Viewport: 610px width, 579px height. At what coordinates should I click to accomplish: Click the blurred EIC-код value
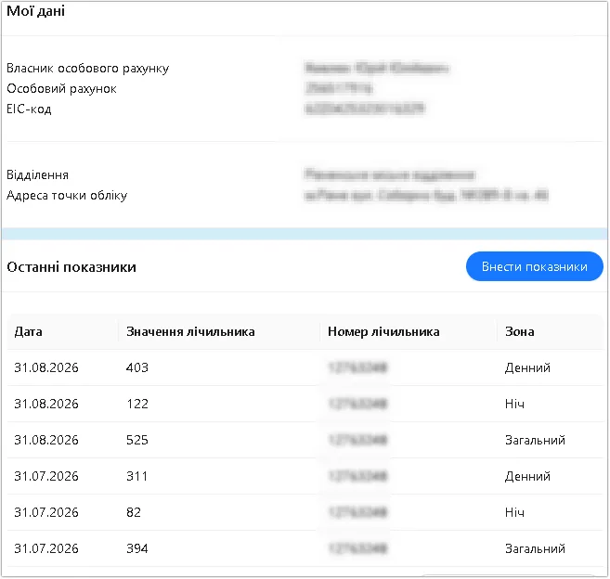tap(365, 109)
